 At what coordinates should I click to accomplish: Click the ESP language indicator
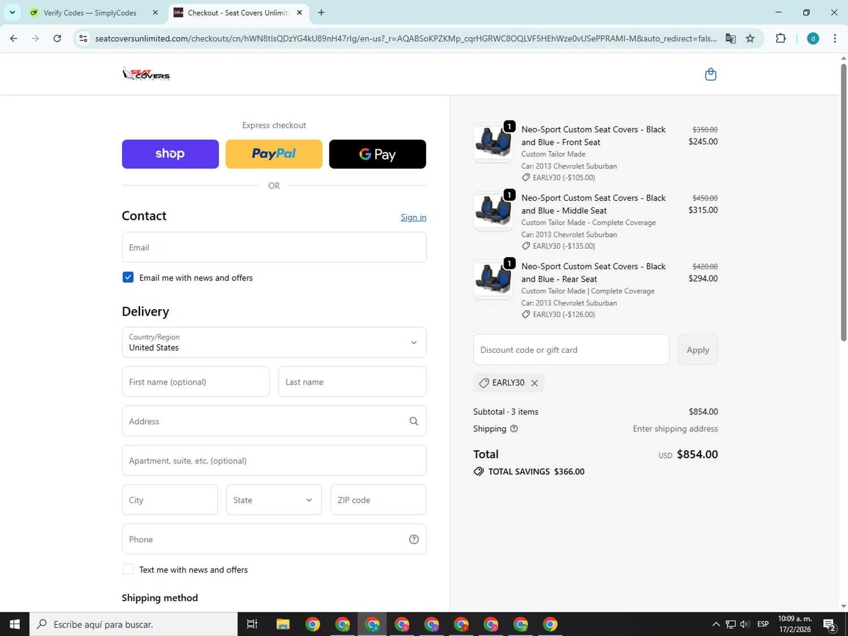(x=763, y=624)
